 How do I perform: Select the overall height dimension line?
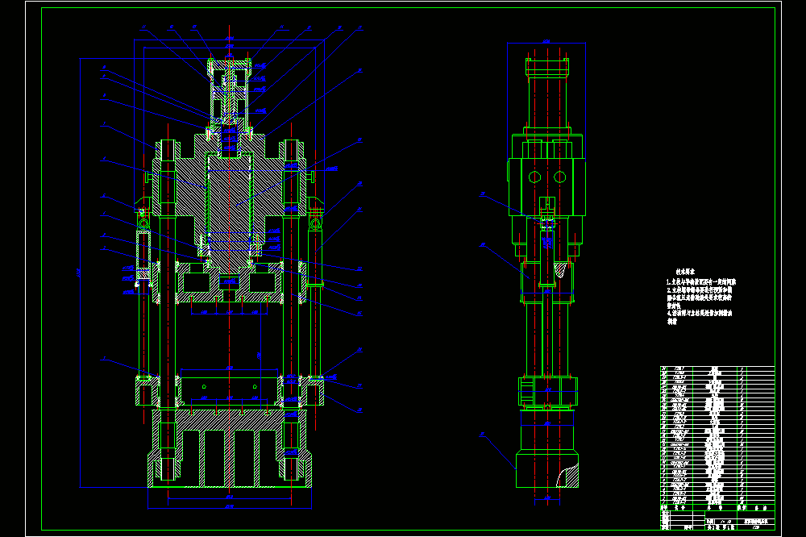point(80,273)
